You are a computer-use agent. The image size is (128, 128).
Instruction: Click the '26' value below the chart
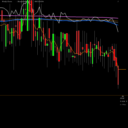[x=123, y=97]
